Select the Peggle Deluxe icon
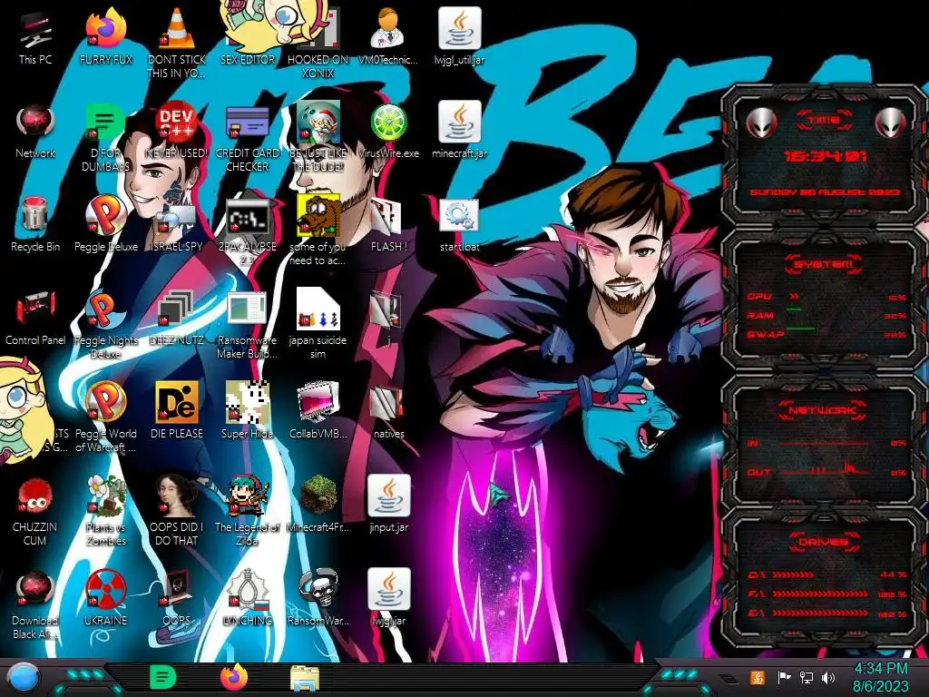929x697 pixels. click(105, 225)
